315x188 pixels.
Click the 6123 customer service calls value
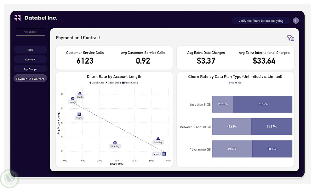[x=85, y=61]
